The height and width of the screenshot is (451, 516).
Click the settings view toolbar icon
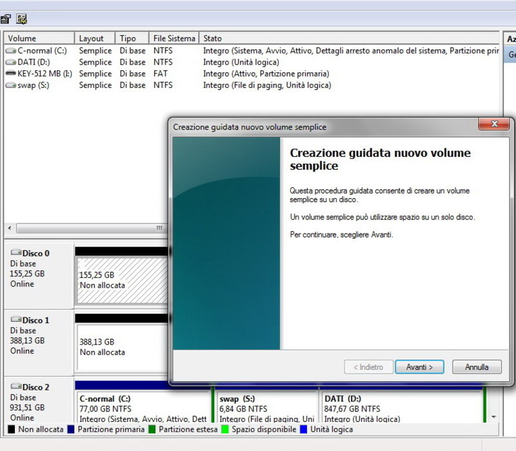(x=22, y=19)
